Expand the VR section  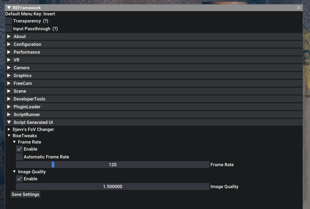(154, 60)
